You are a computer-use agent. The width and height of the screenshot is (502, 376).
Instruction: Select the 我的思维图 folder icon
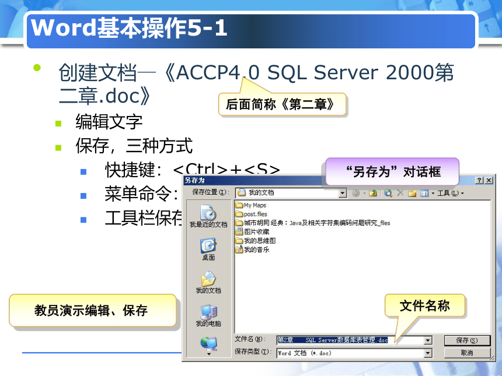pos(239,240)
